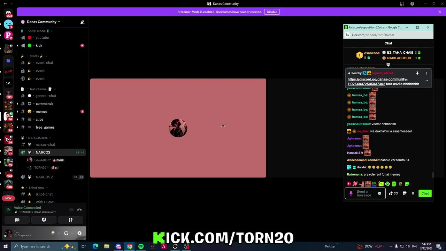Image resolution: width=446 pixels, height=251 pixels.
Task: Invite people to Danas Community
Action: [x=83, y=22]
